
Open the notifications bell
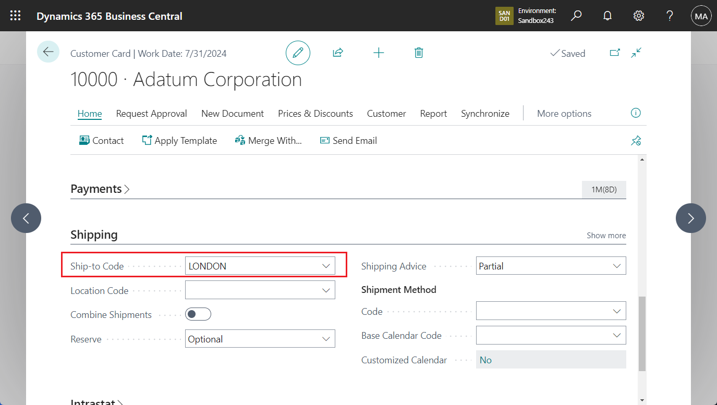coord(607,16)
